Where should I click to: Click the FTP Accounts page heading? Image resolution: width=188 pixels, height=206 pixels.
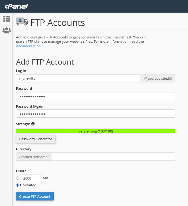[x=57, y=23]
